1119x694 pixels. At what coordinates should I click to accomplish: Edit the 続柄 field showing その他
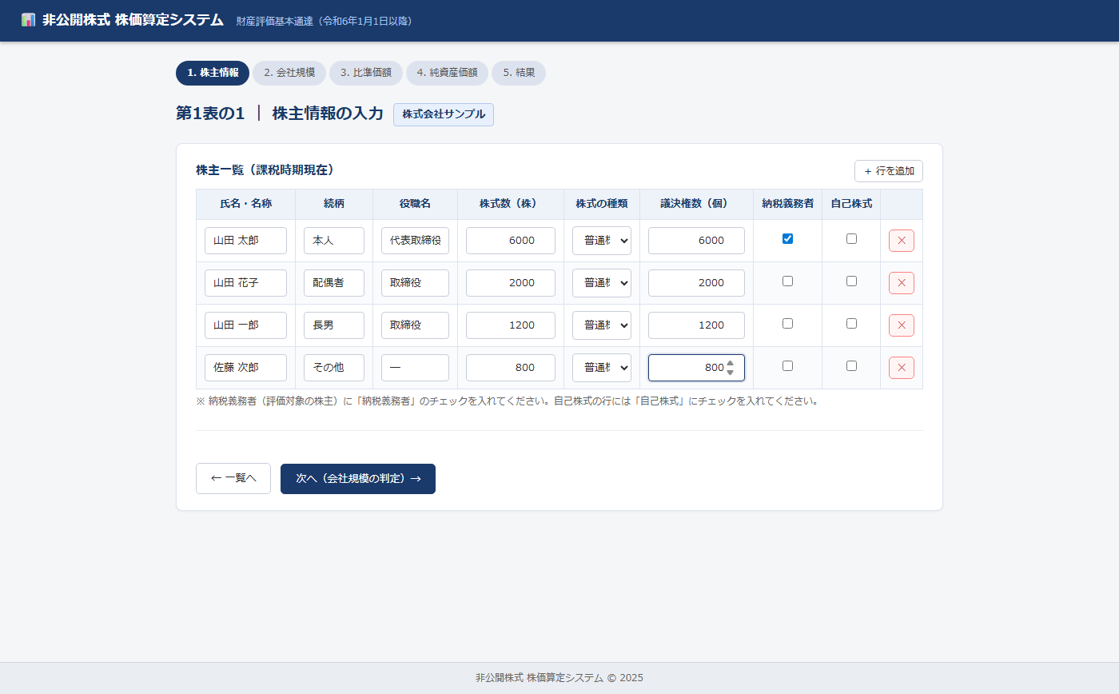(334, 368)
